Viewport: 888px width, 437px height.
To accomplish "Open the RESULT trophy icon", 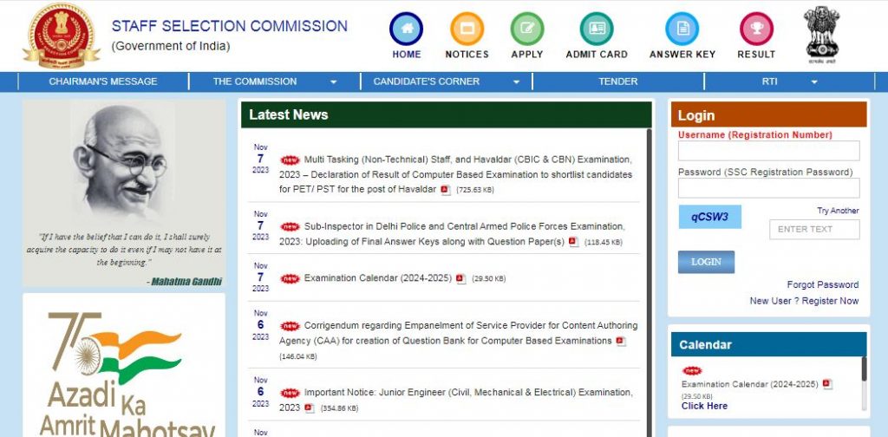I will 756,29.
